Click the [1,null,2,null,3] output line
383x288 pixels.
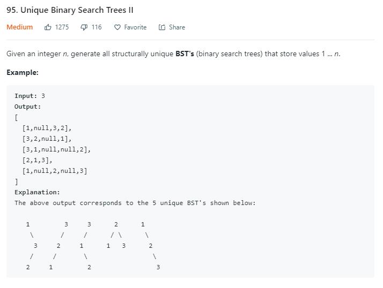55,171
